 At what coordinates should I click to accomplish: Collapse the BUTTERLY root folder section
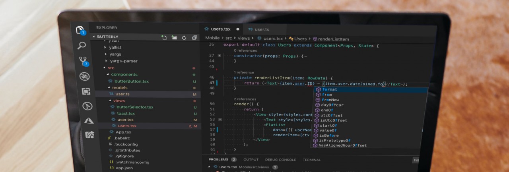tap(94, 37)
